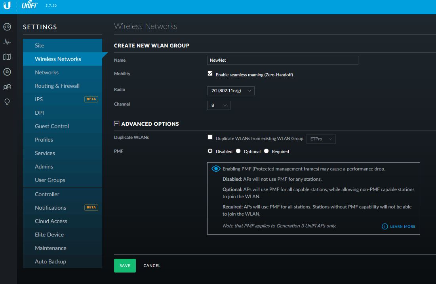
Task: Click the Ubiquiti U logo icon
Action: click(7, 5)
